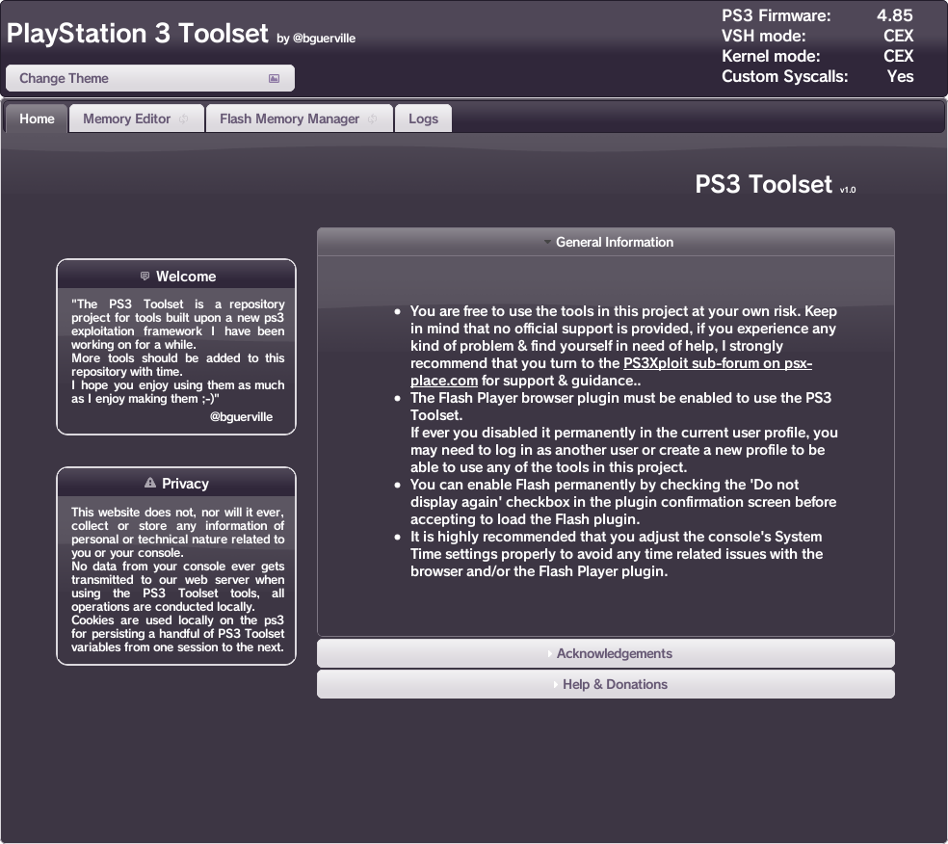948x844 pixels.
Task: Click the PS3 Firmware value 4.85
Action: pyautogui.click(x=895, y=15)
